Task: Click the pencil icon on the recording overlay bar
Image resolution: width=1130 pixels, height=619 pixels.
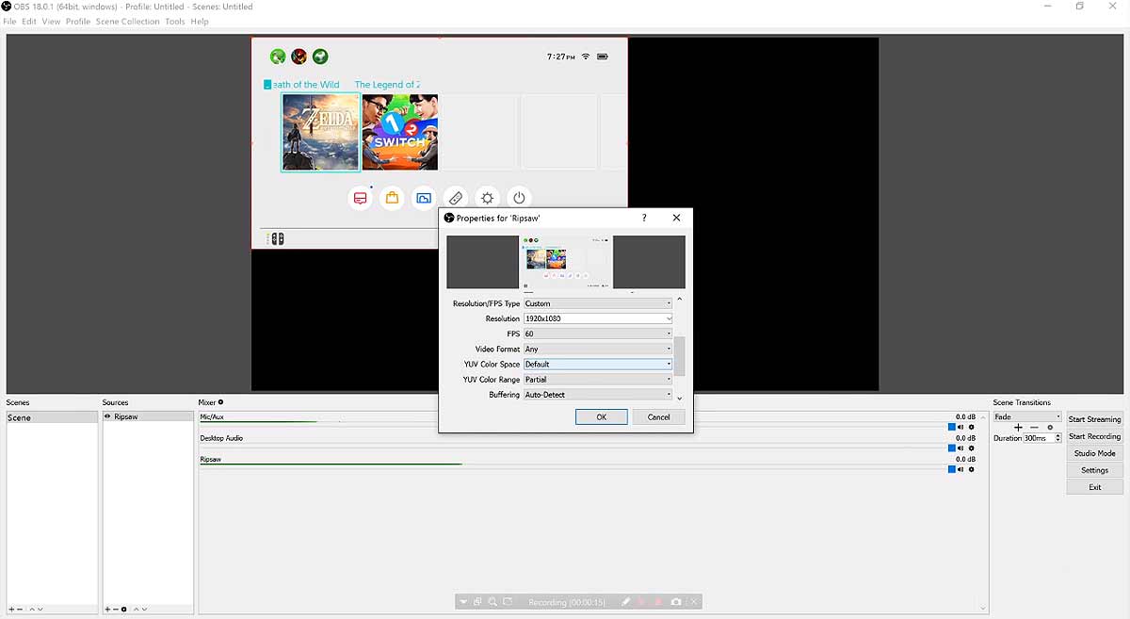Action: (625, 602)
